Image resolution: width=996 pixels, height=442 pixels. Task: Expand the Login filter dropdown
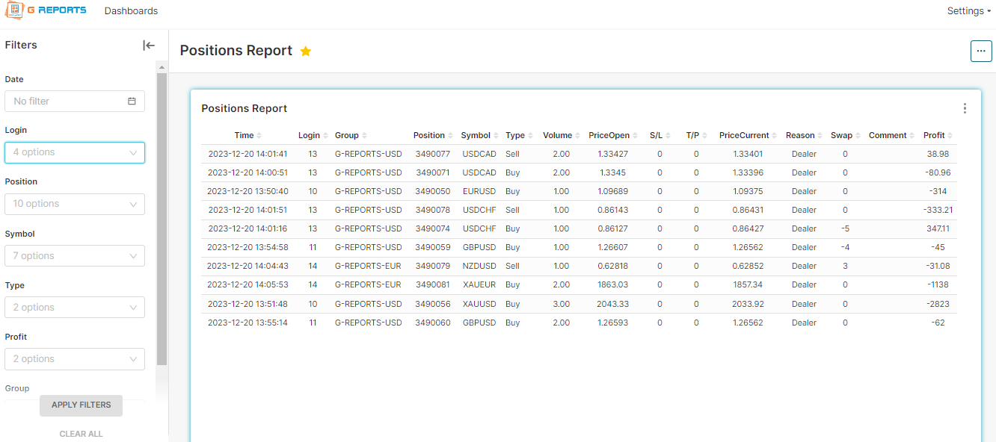[x=75, y=153]
